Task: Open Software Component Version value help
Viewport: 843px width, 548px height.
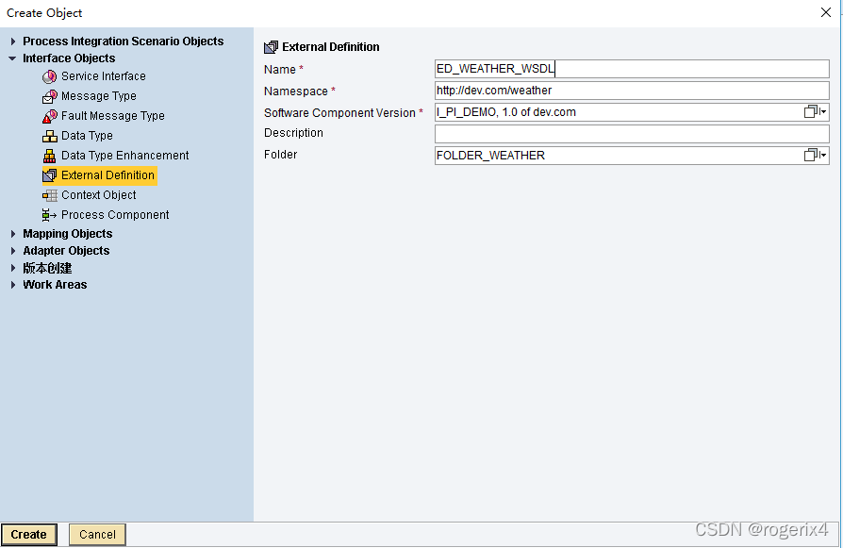Action: pos(815,112)
